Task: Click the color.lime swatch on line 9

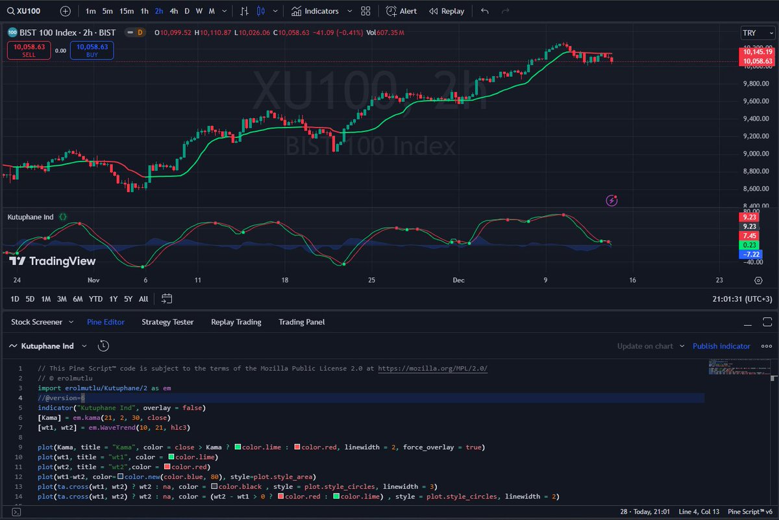Action: point(238,447)
